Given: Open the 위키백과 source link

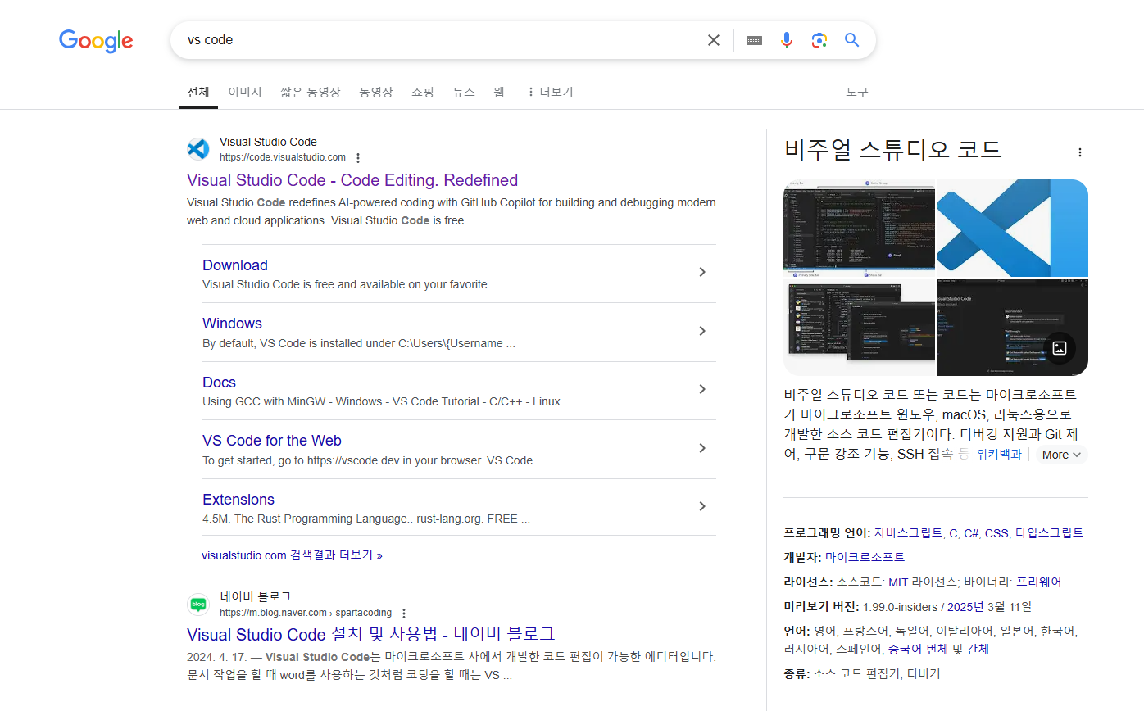Looking at the screenshot, I should point(999,455).
